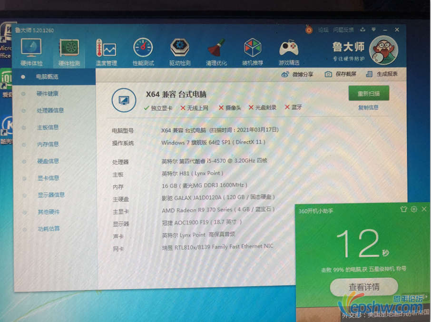Screen dimensions: 431x322
Task: Click 生成报表 to generate report
Action: 382,74
